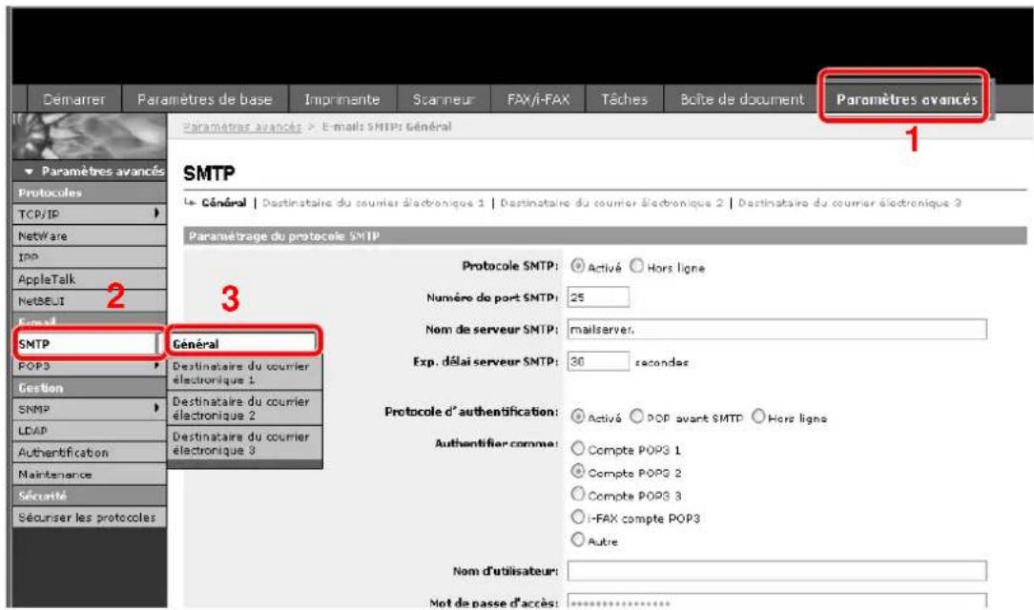1034x610 pixels.
Task: Authenticate as Compte POP3 2
Action: click(578, 472)
